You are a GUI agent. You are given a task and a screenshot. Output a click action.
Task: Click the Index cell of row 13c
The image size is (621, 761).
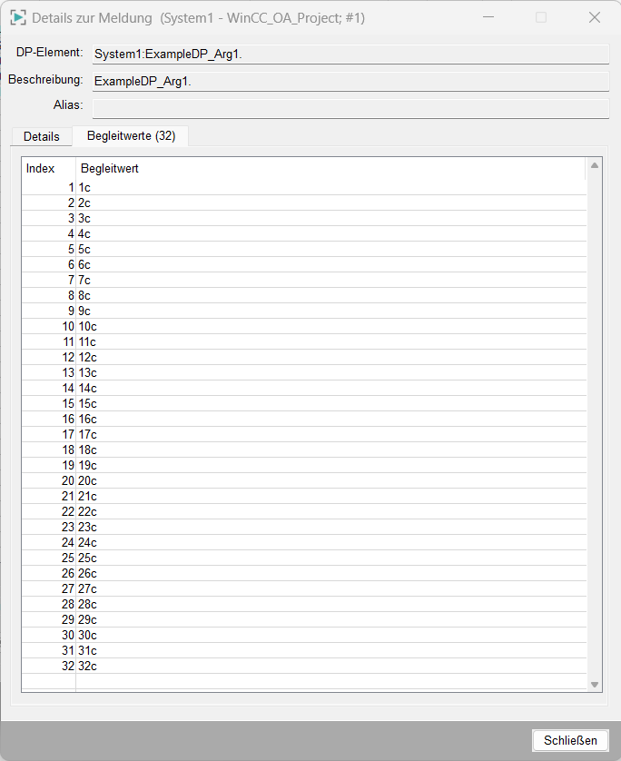(x=48, y=372)
